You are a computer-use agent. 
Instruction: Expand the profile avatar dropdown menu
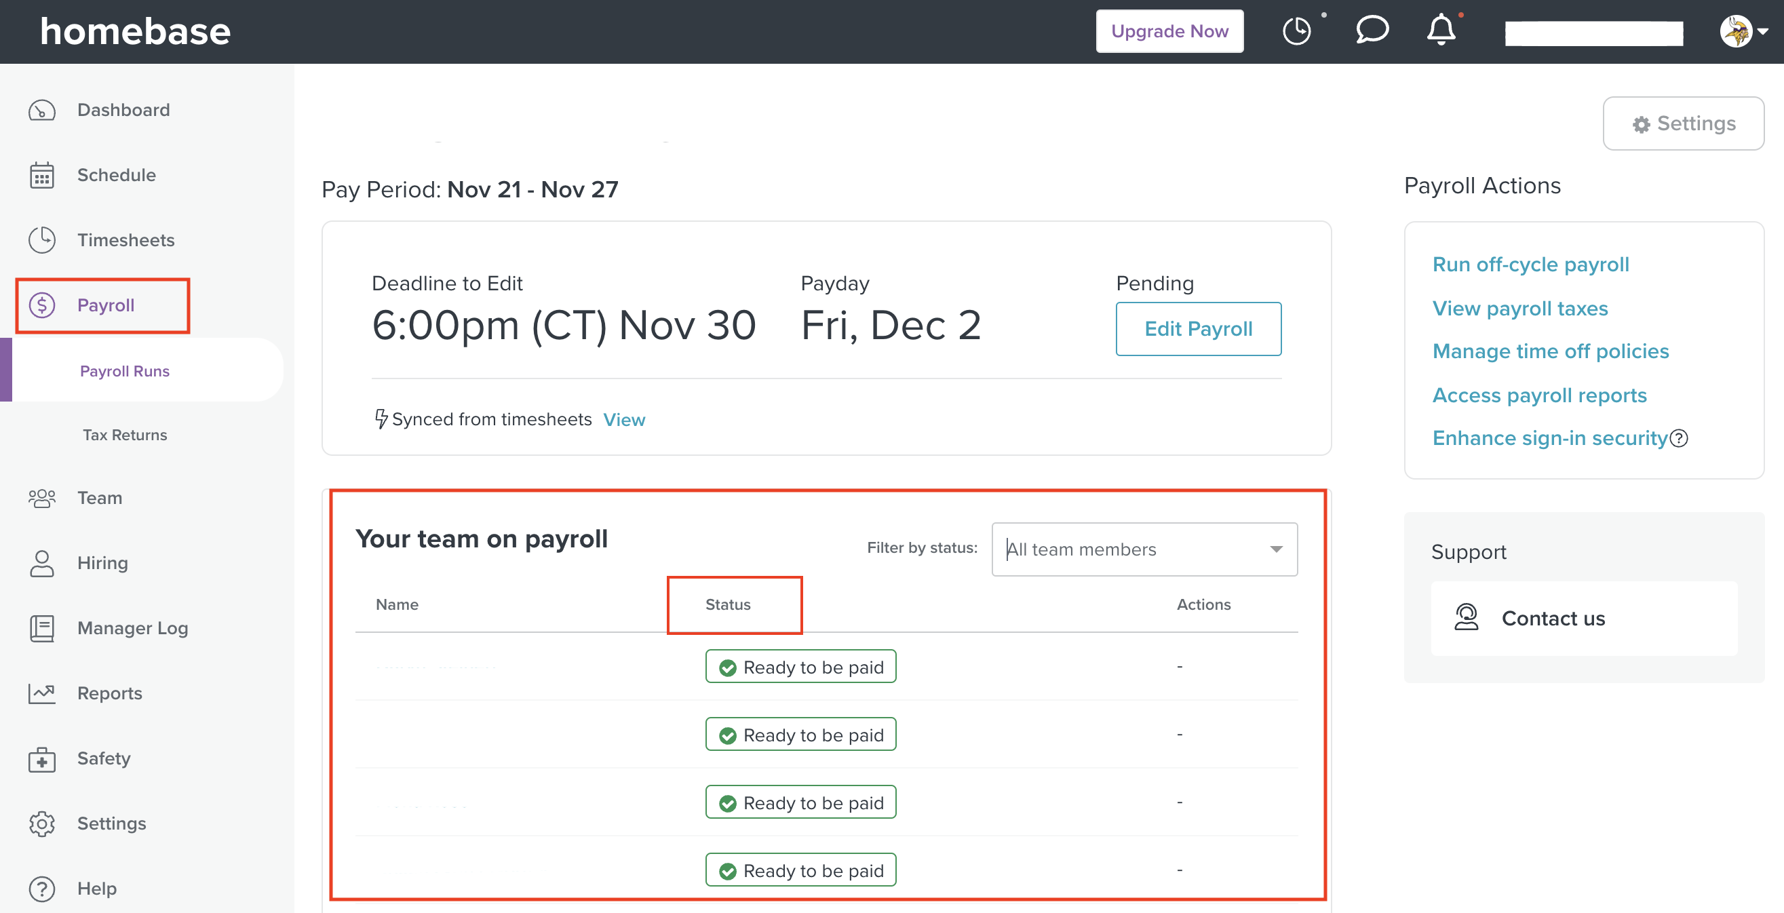pos(1744,31)
